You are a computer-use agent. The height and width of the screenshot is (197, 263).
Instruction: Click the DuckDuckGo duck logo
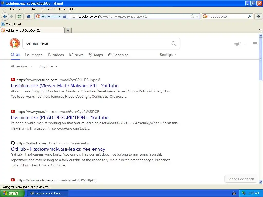[x=15, y=43]
